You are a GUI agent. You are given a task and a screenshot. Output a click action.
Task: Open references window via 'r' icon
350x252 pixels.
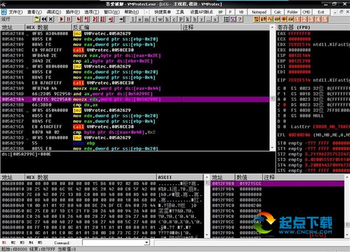click(x=201, y=19)
